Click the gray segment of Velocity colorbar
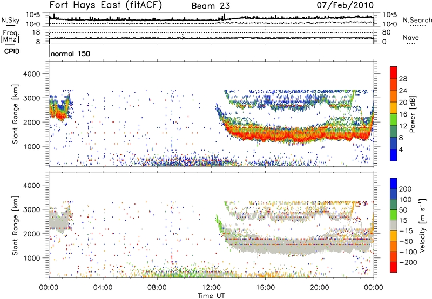The height and width of the screenshot is (299, 432). tap(394, 225)
